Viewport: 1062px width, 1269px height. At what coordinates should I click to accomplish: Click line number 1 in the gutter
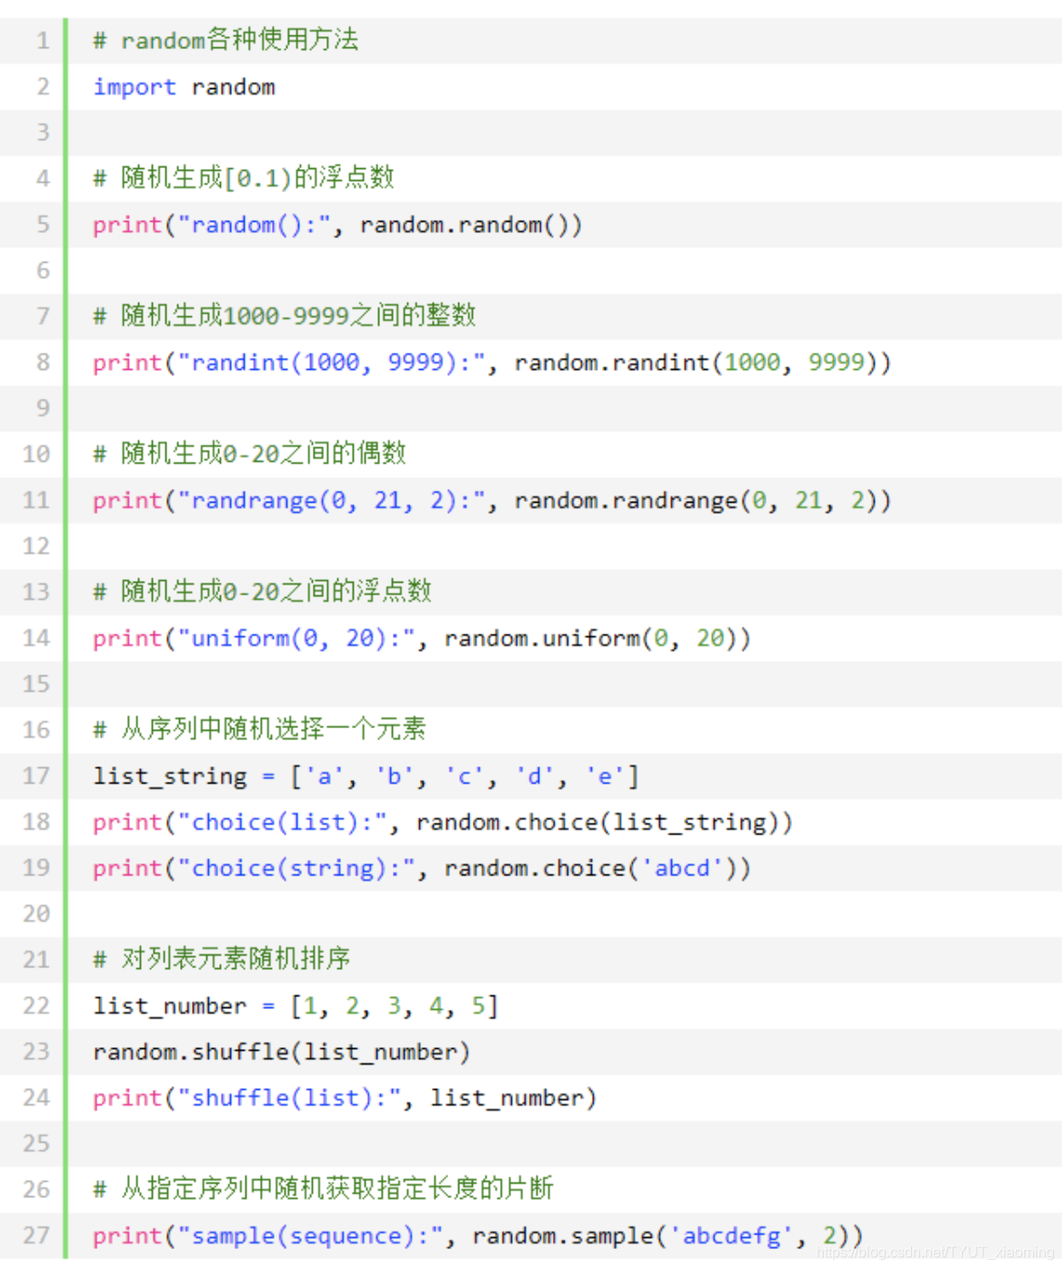(43, 41)
